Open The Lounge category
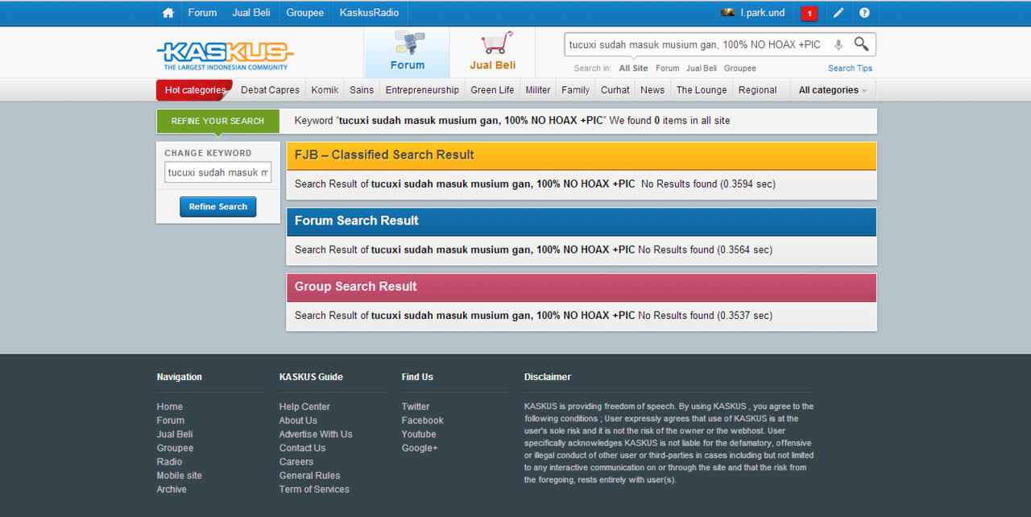The width and height of the screenshot is (1031, 517). pyautogui.click(x=702, y=90)
